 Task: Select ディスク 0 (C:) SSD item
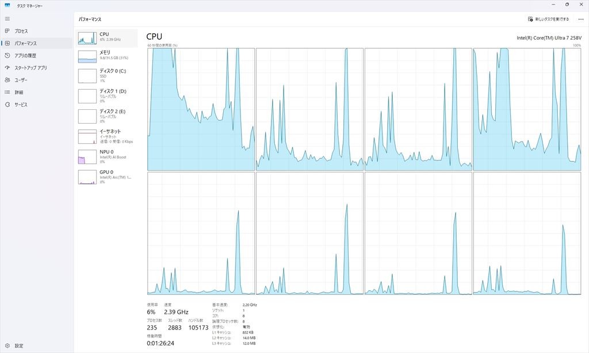(x=106, y=76)
